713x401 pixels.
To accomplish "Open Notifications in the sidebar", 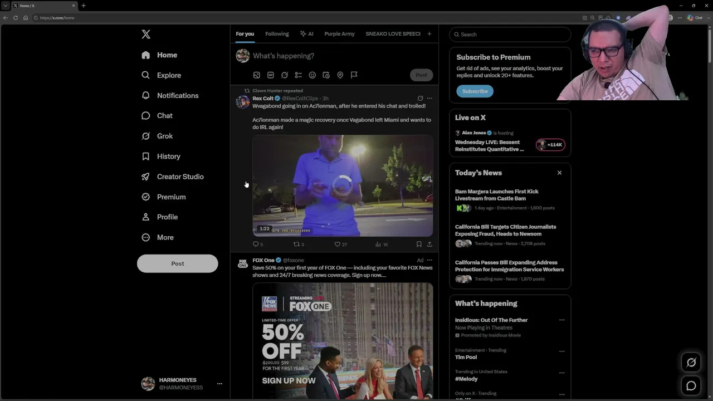I will [x=170, y=95].
